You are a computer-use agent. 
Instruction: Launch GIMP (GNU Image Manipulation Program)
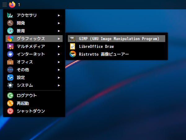pyautogui.click(x=117, y=39)
